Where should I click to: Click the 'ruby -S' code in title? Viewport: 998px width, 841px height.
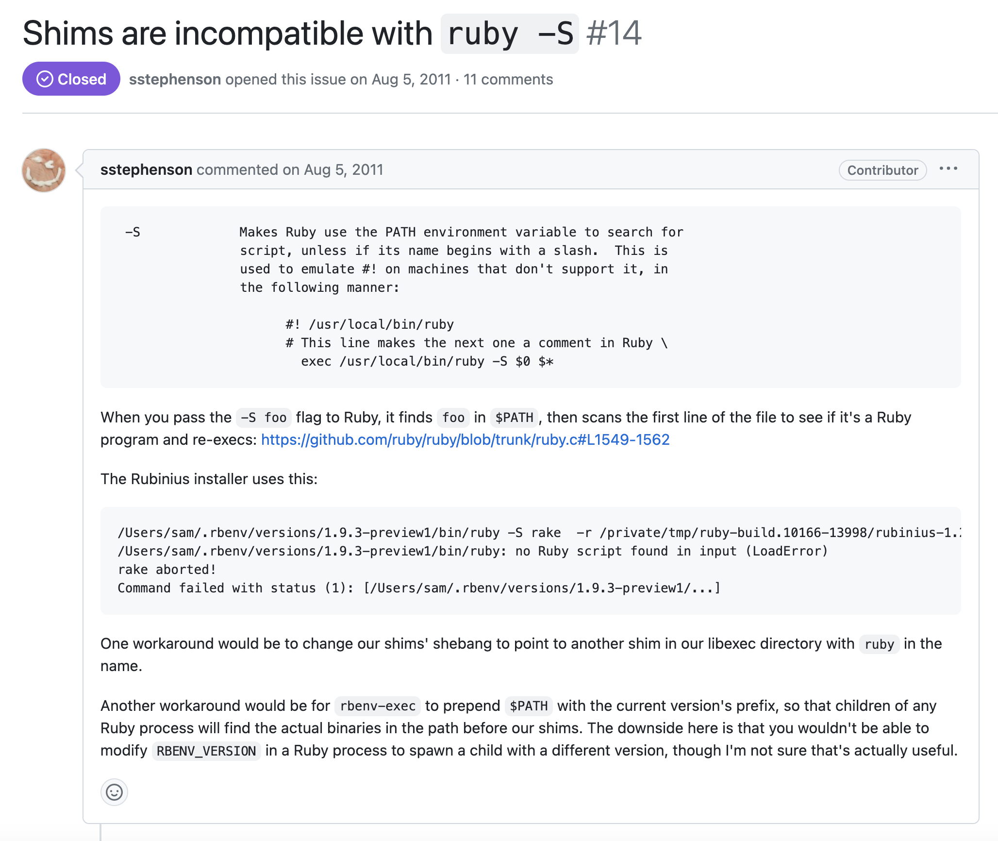(x=510, y=34)
